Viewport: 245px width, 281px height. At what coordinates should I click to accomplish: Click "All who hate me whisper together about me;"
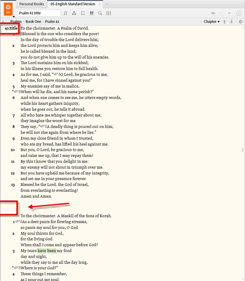(61, 115)
